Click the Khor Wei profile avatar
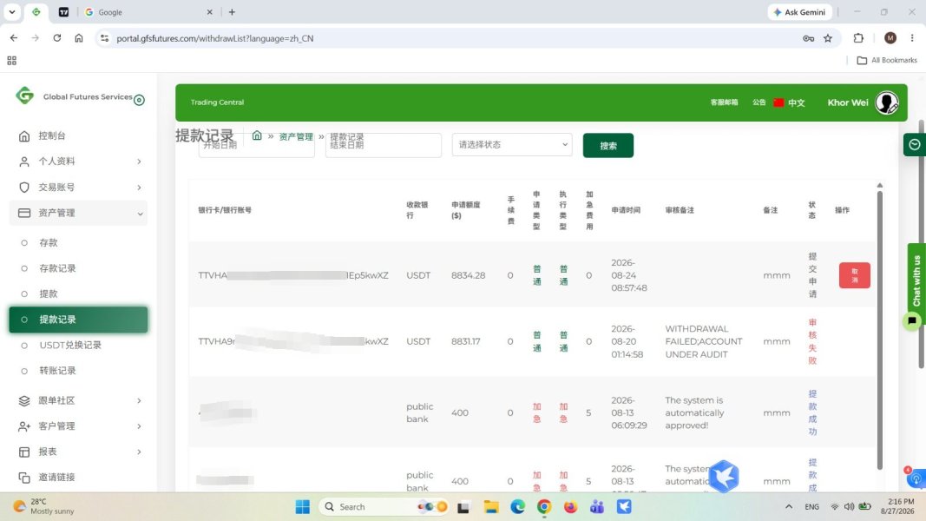Screen dimensions: 926x521 (x=886, y=102)
